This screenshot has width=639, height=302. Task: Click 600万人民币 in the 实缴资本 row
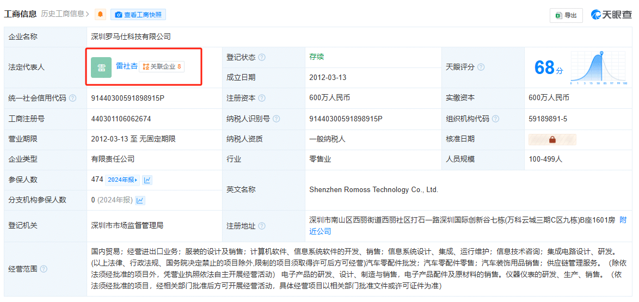(x=549, y=98)
